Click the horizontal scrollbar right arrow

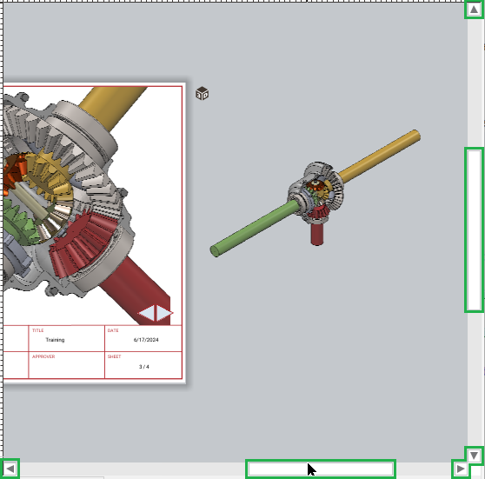(x=461, y=469)
